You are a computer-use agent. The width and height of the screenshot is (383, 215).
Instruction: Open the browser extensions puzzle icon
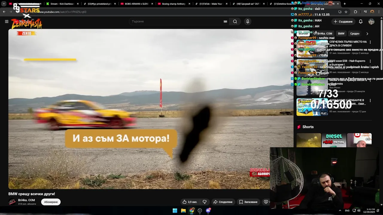(355, 12)
